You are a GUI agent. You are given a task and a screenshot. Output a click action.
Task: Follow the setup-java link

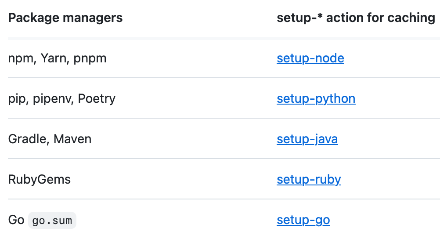coord(307,139)
